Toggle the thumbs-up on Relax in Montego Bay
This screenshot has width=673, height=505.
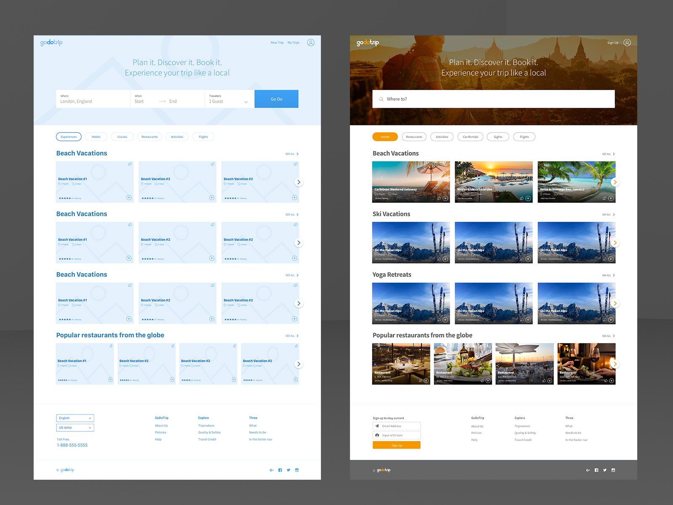[x=604, y=198]
